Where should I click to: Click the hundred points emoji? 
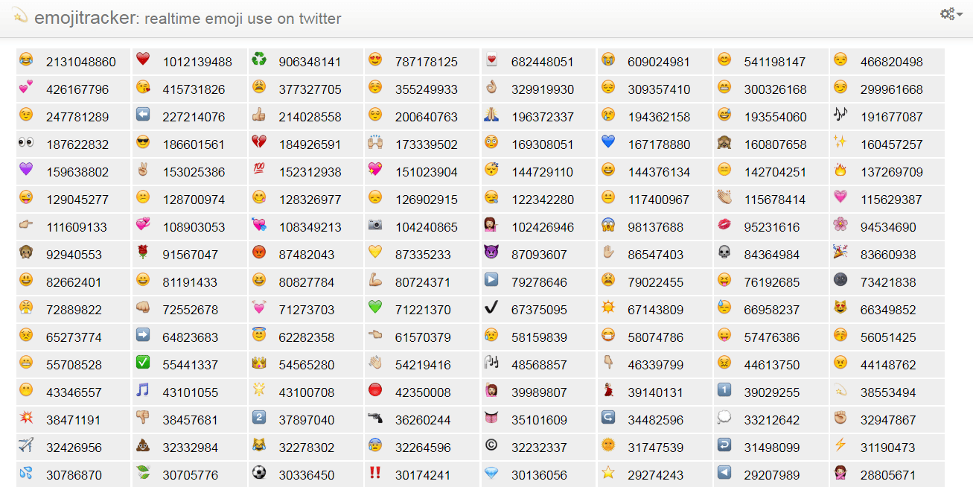pyautogui.click(x=259, y=171)
